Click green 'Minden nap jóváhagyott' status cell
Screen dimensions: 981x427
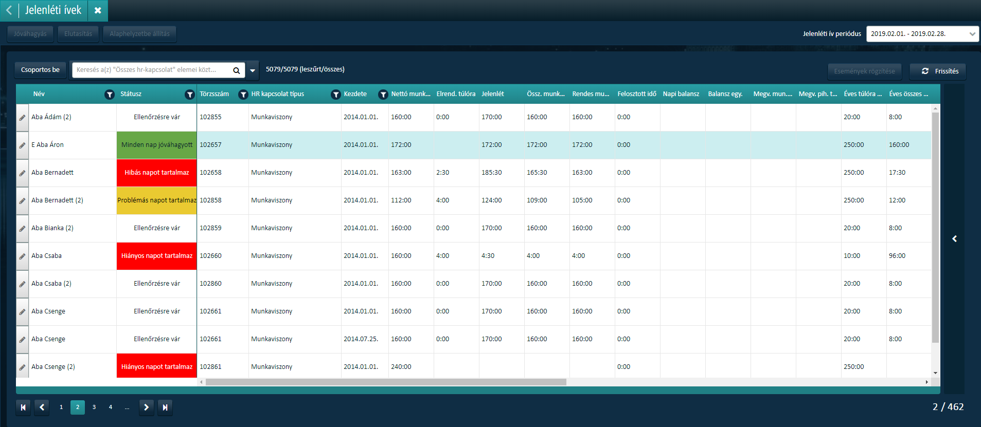(x=157, y=145)
